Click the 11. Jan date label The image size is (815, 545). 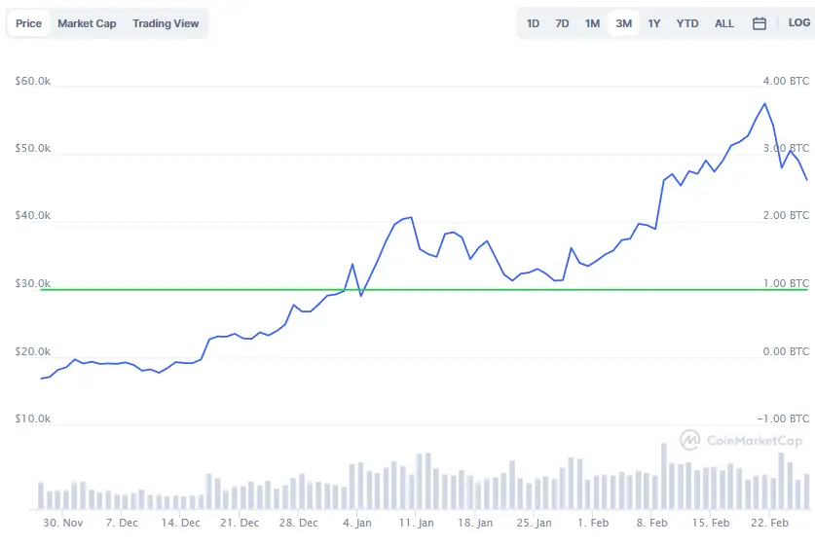click(x=416, y=524)
